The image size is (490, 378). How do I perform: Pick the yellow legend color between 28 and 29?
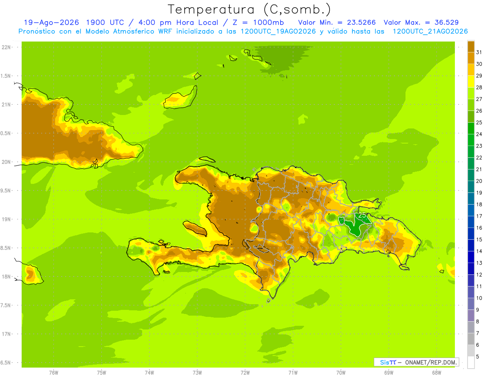click(x=471, y=82)
